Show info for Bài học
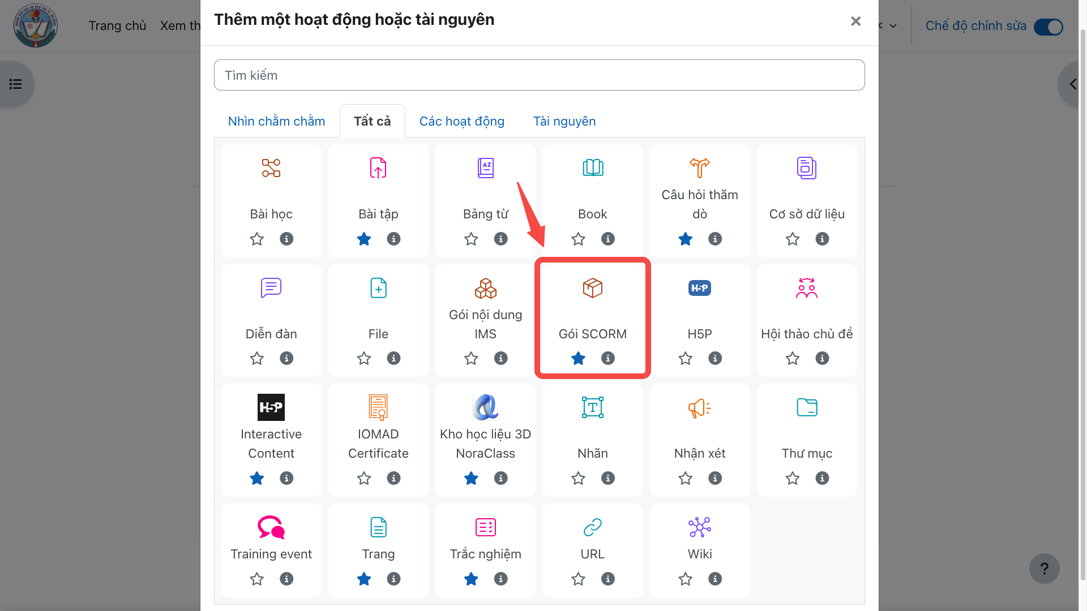This screenshot has height=611, width=1087. tap(286, 239)
